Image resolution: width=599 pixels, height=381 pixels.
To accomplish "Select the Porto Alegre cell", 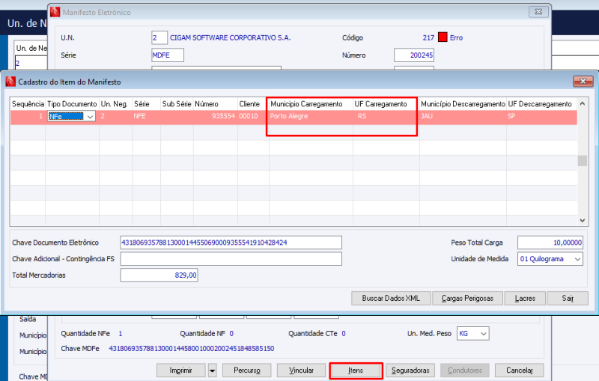I will coord(311,117).
